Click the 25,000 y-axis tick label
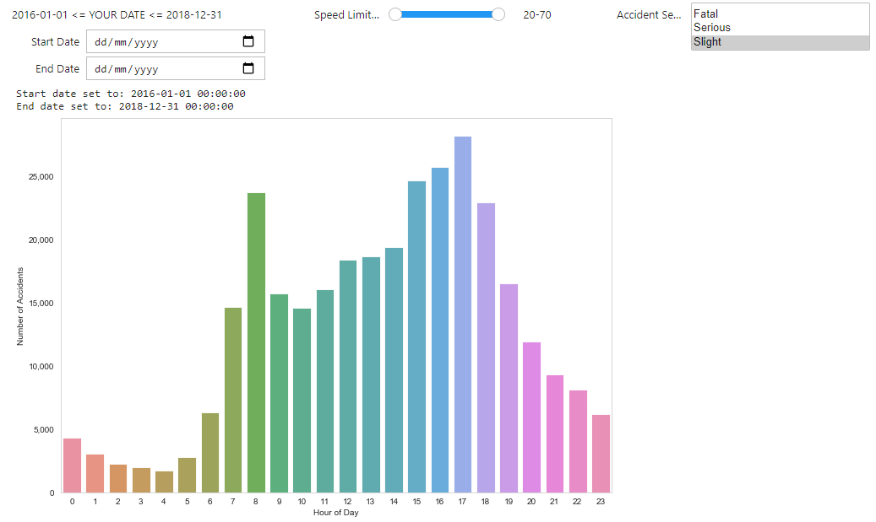 click(x=41, y=177)
